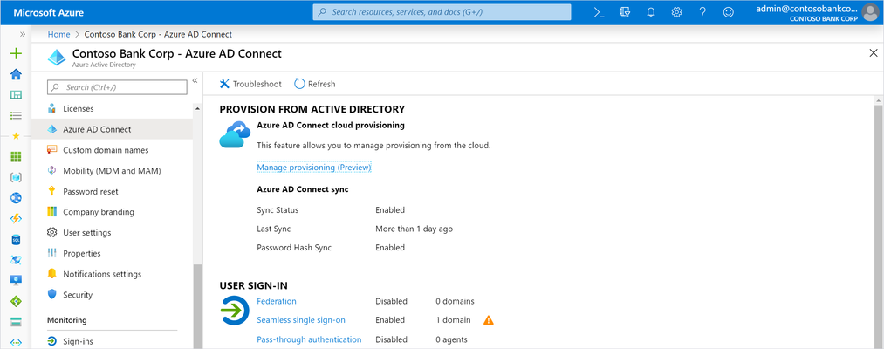
Task: Click the 'Password Hash Sync' label
Action: coord(294,248)
